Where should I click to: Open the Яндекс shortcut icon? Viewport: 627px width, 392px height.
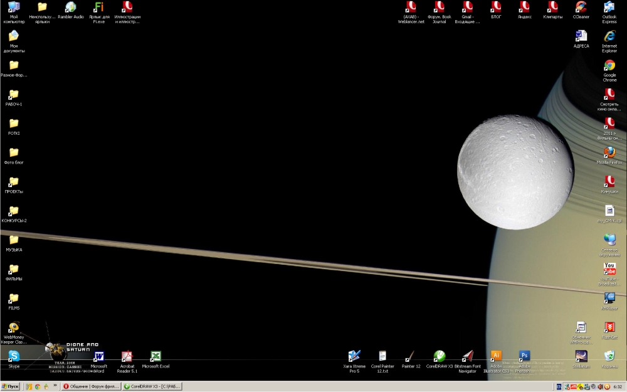point(524,10)
